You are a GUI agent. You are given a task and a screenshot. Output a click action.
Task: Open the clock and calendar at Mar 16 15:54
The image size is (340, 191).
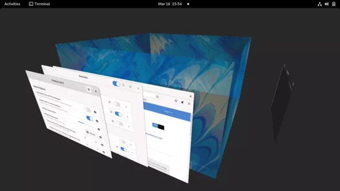click(x=170, y=4)
